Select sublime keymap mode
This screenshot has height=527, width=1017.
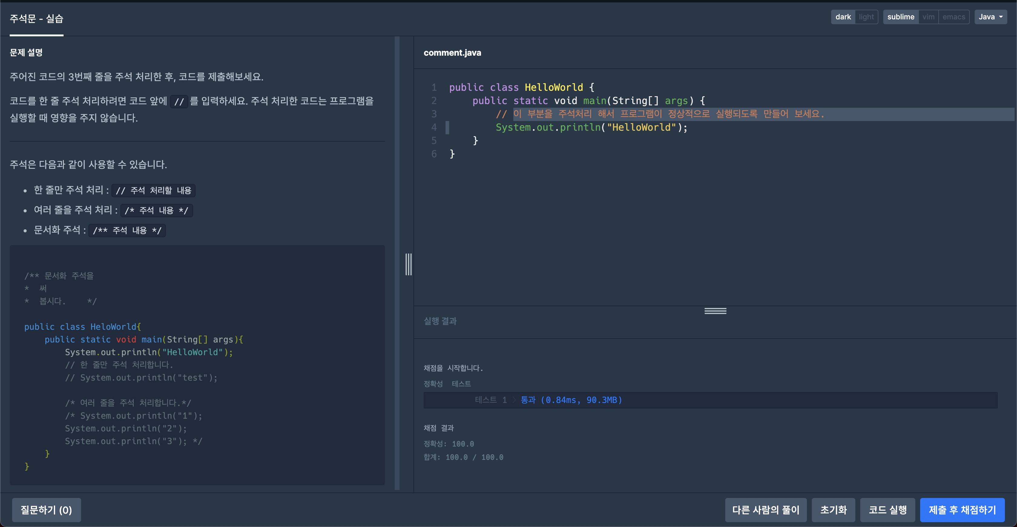pyautogui.click(x=900, y=17)
